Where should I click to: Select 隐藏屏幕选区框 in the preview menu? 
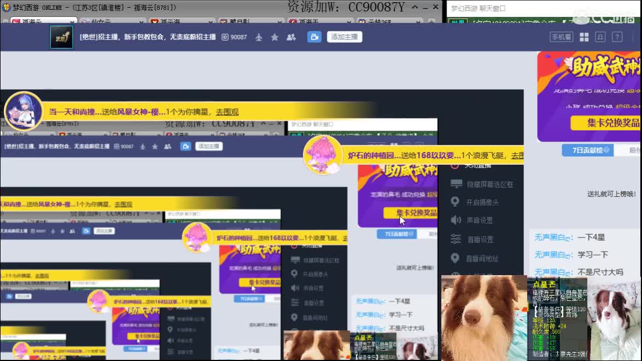490,184
